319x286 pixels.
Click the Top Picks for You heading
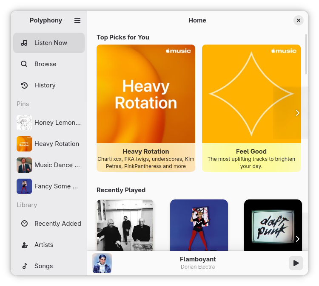(123, 37)
